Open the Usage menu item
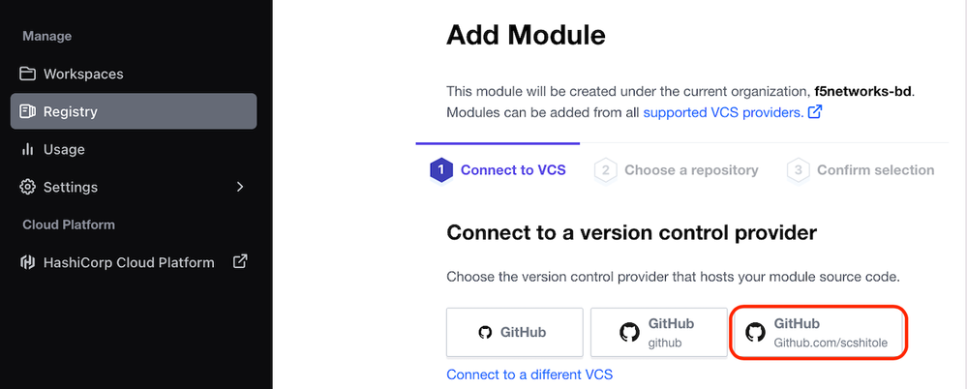Viewport: 967px width, 389px height. pos(64,150)
